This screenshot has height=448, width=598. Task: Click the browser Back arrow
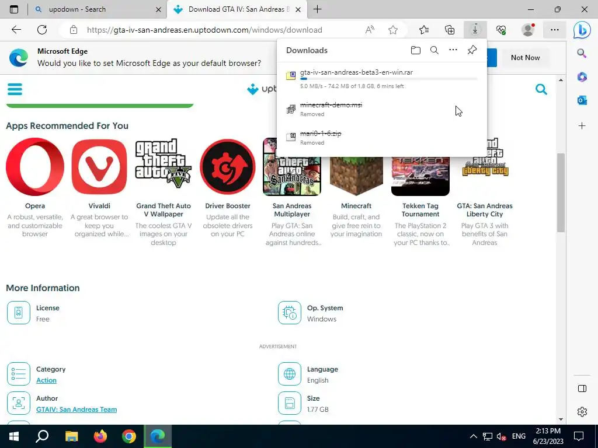click(x=16, y=30)
